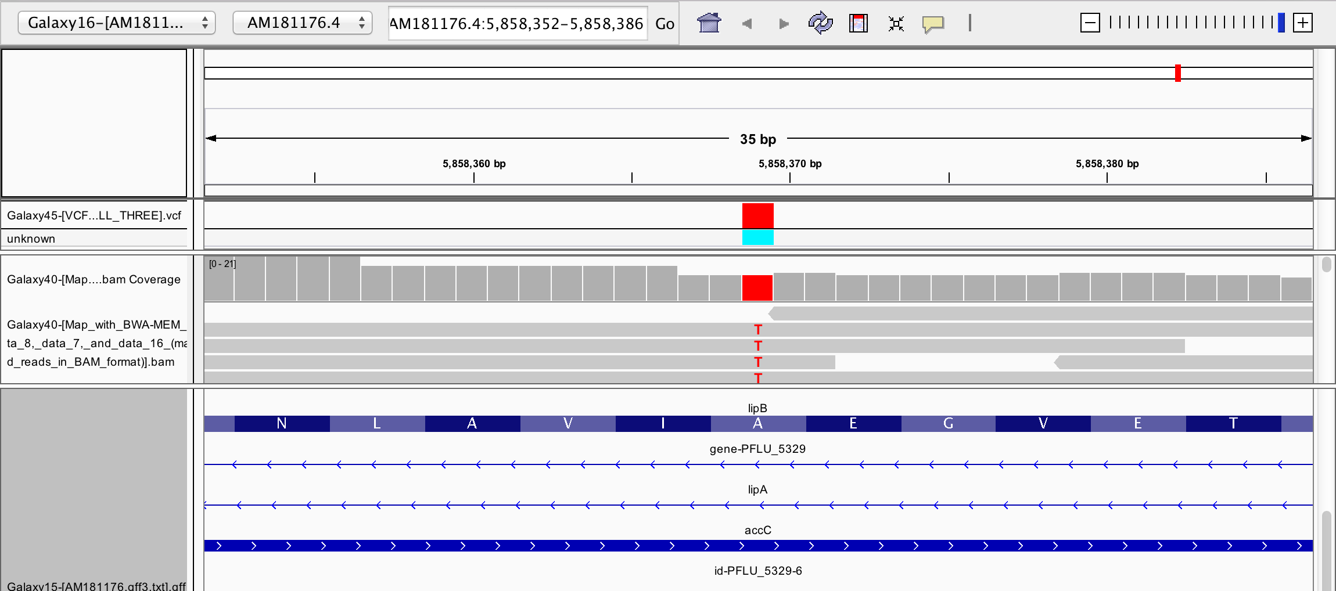Click the red variant block in VCF track
This screenshot has width=1336, height=591.
758,215
